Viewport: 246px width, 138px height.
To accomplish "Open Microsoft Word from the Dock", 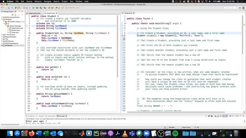I will pyautogui.click(x=38, y=133).
